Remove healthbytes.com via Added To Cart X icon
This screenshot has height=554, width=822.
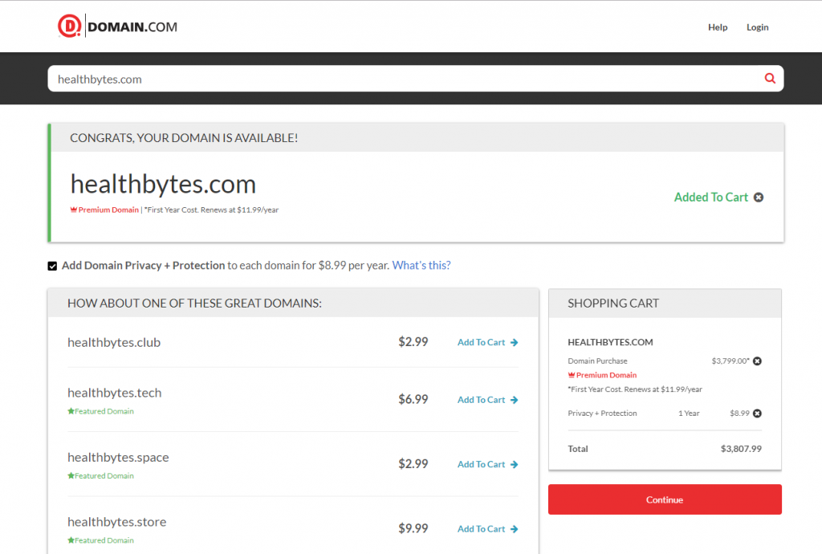759,197
